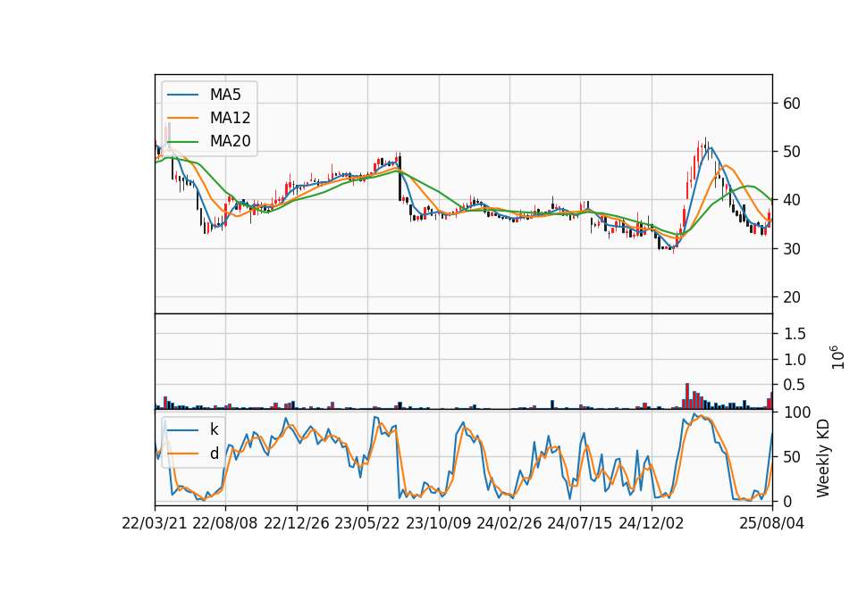858x616 pixels.
Task: Click the 22/08/08 date label
Action: point(225,523)
